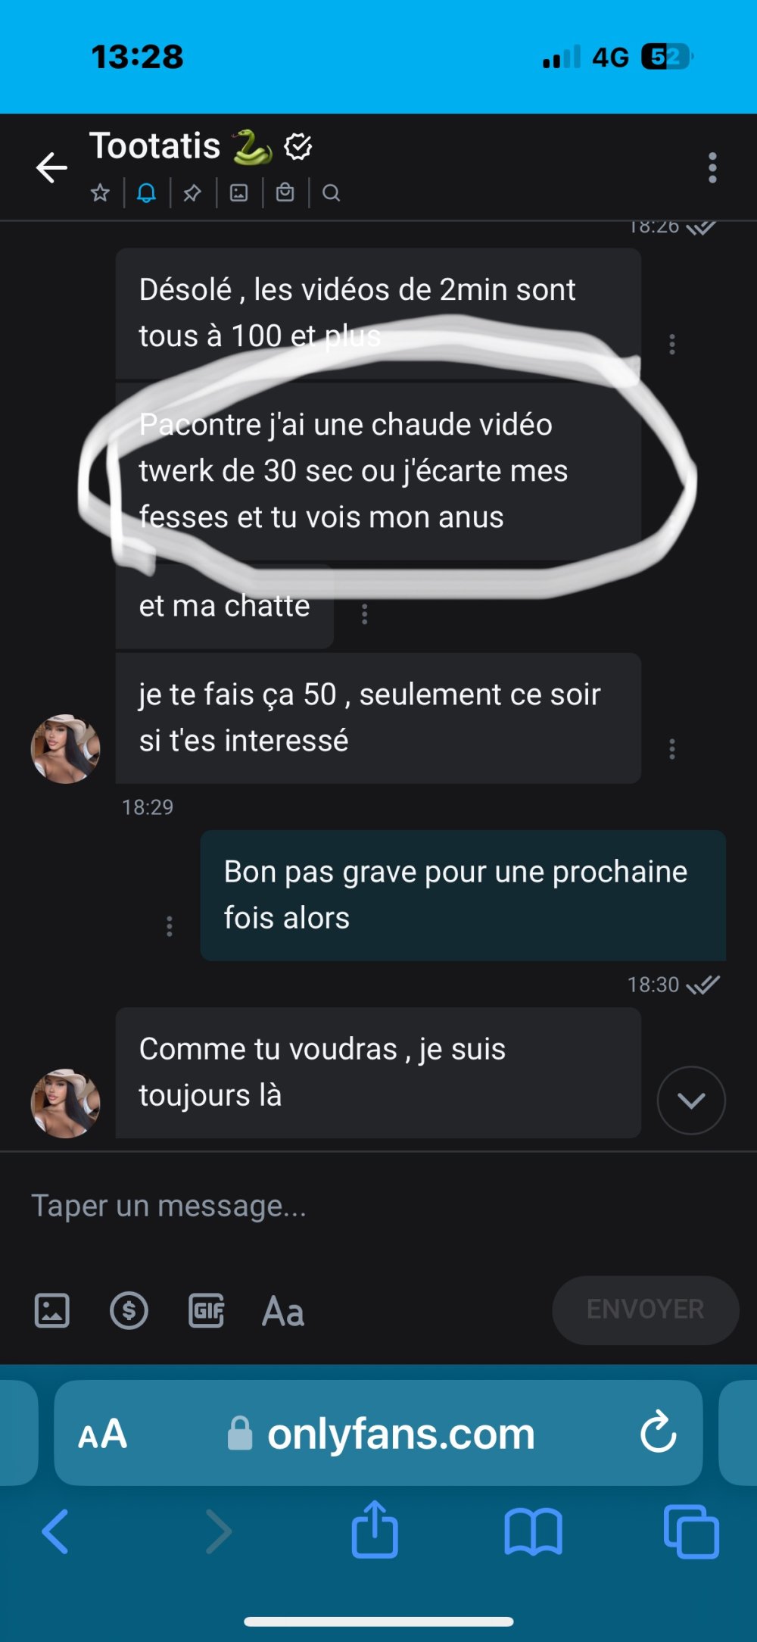This screenshot has height=1642, width=757.
Task: Jump to latest with down chevron
Action: [x=691, y=1100]
